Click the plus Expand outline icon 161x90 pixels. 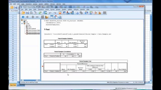click(x=33, y=17)
